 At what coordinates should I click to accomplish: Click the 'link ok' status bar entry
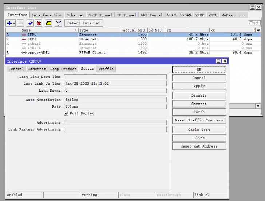point(210,195)
